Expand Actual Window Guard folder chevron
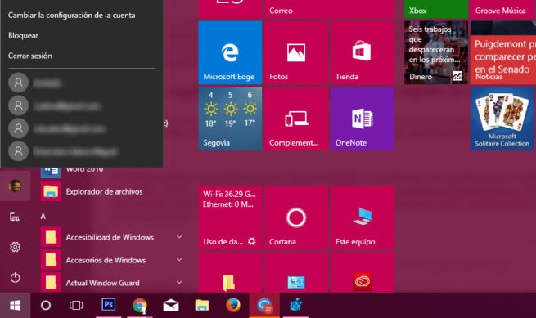The width and height of the screenshot is (536, 318). (x=179, y=283)
